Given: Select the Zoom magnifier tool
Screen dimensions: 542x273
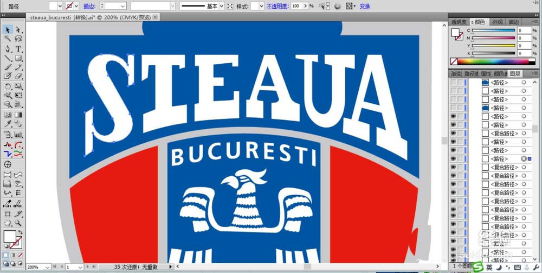Looking at the screenshot, I should click(x=18, y=223).
